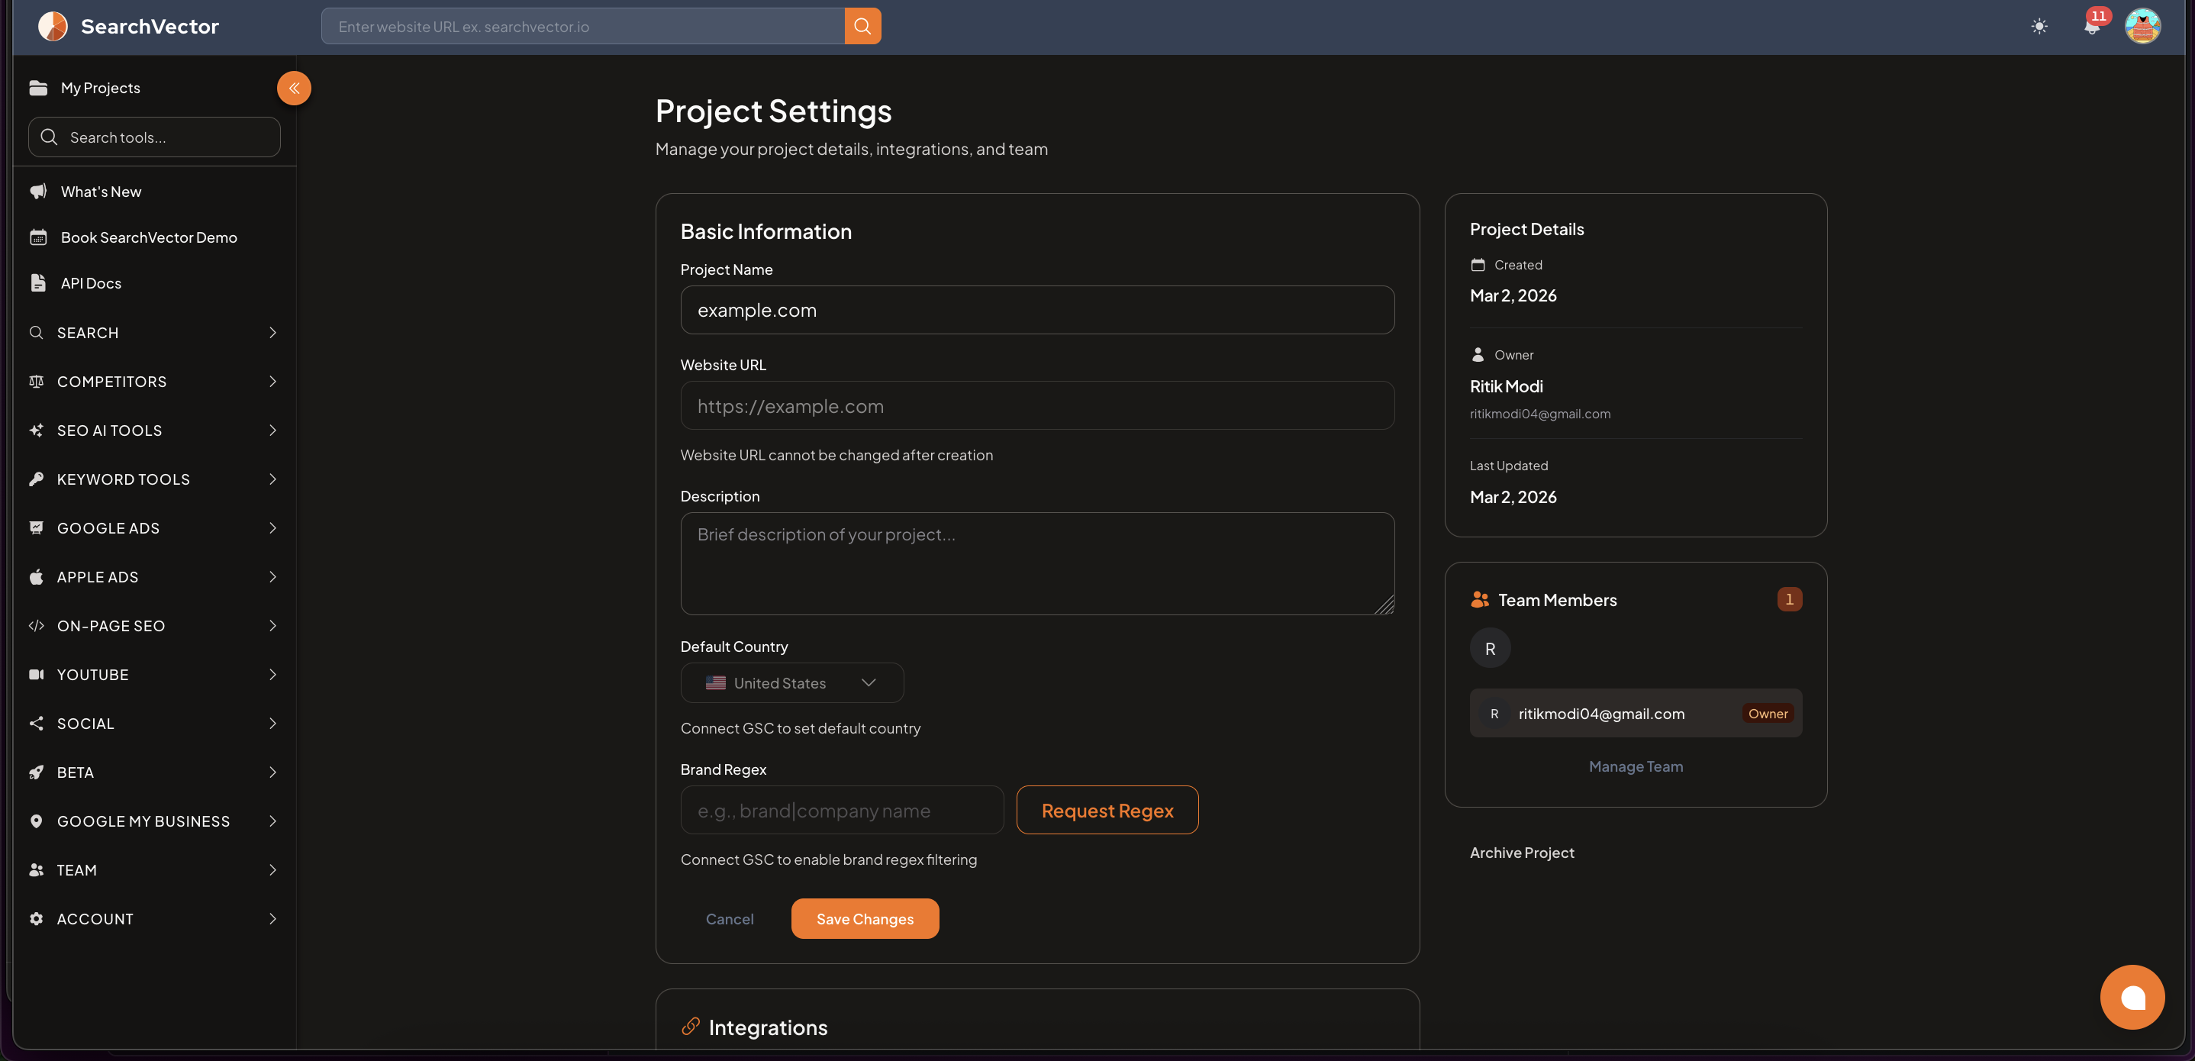This screenshot has height=1061, width=2195.
Task: Focus the Brand Regex input
Action: pyautogui.click(x=842, y=810)
